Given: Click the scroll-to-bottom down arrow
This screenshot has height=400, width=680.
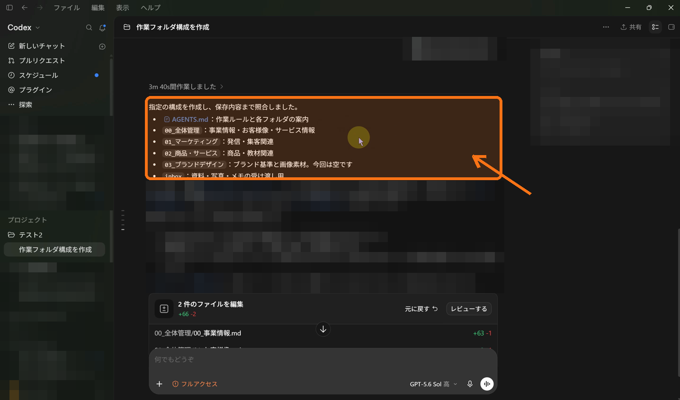Looking at the screenshot, I should 323,329.
